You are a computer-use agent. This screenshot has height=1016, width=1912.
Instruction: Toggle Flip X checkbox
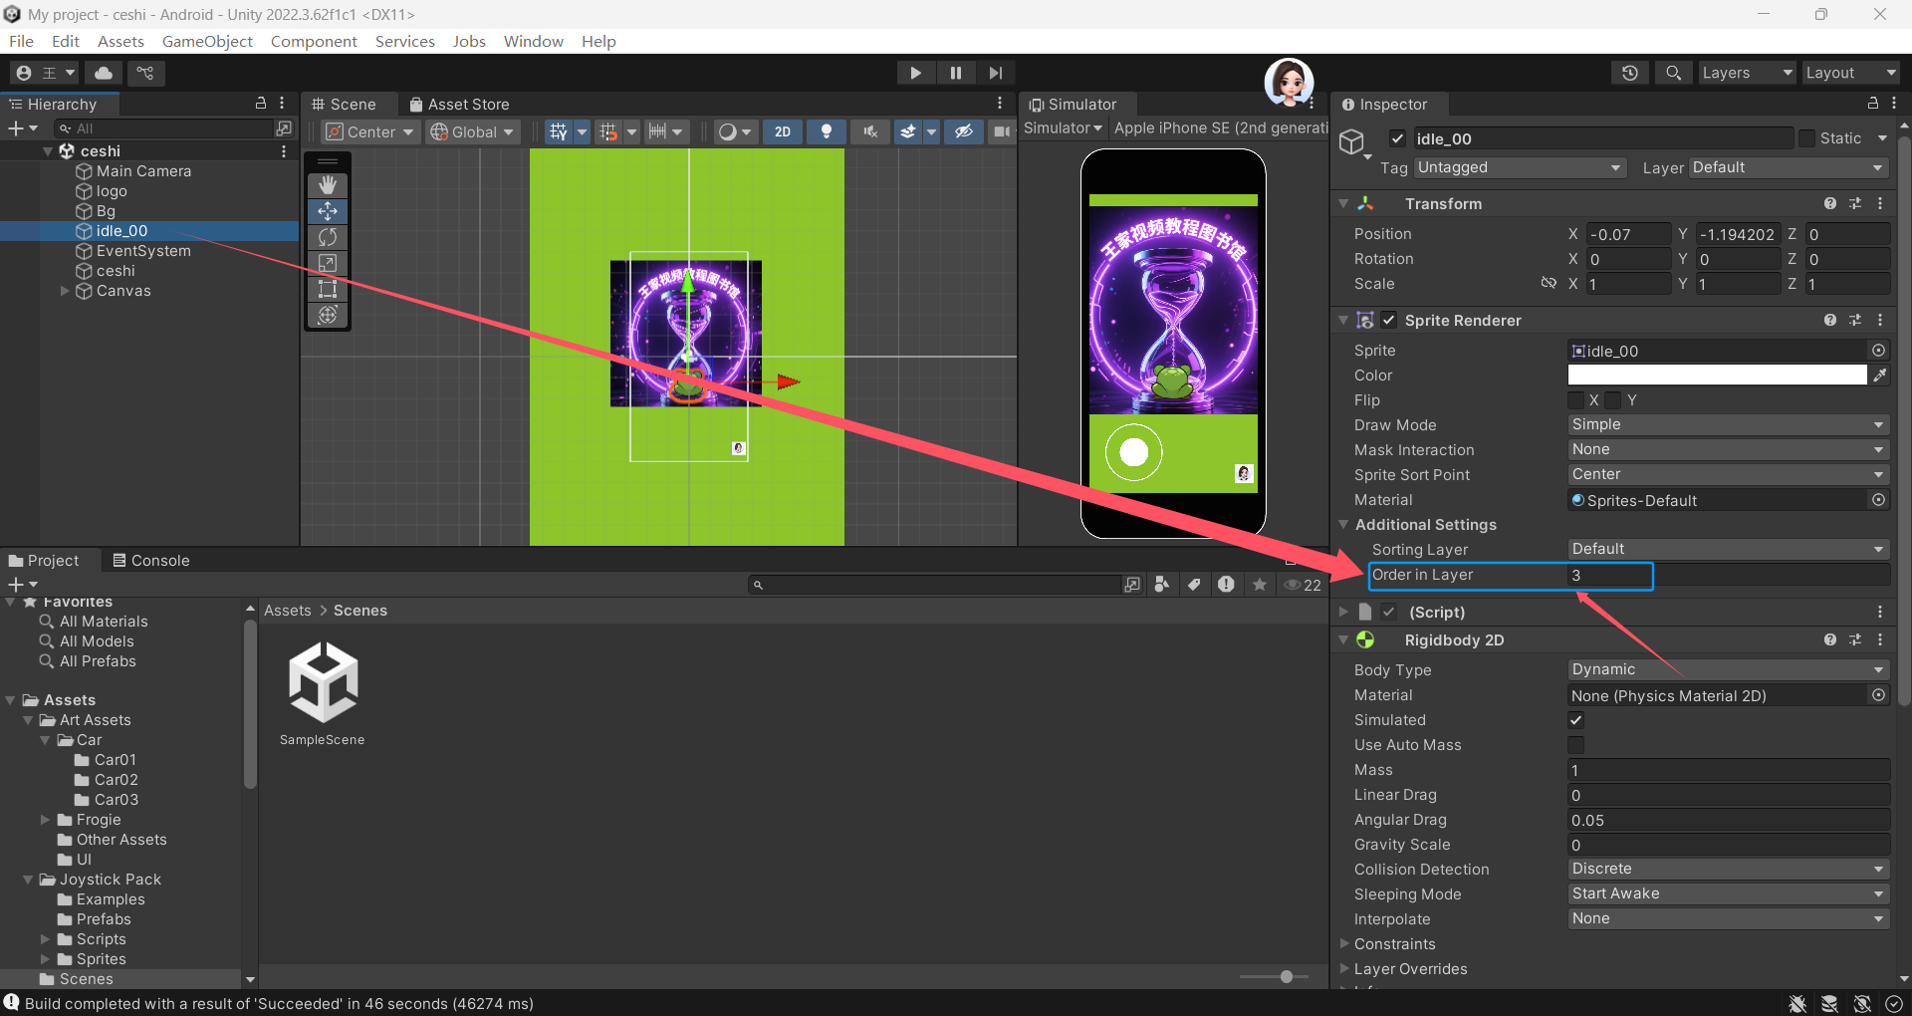(1575, 400)
